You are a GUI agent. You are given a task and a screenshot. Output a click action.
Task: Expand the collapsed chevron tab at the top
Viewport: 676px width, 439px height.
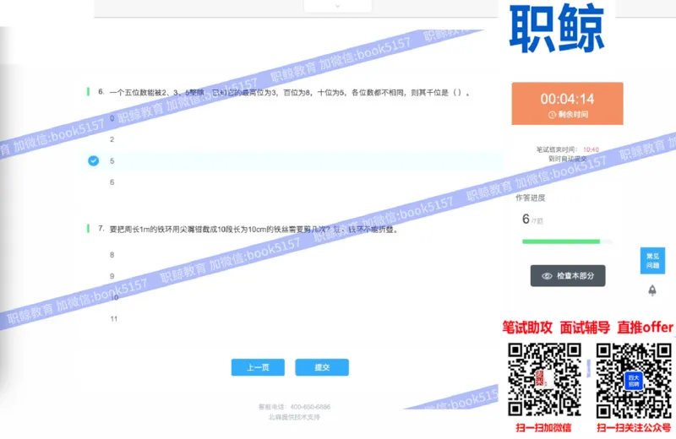[x=337, y=6]
